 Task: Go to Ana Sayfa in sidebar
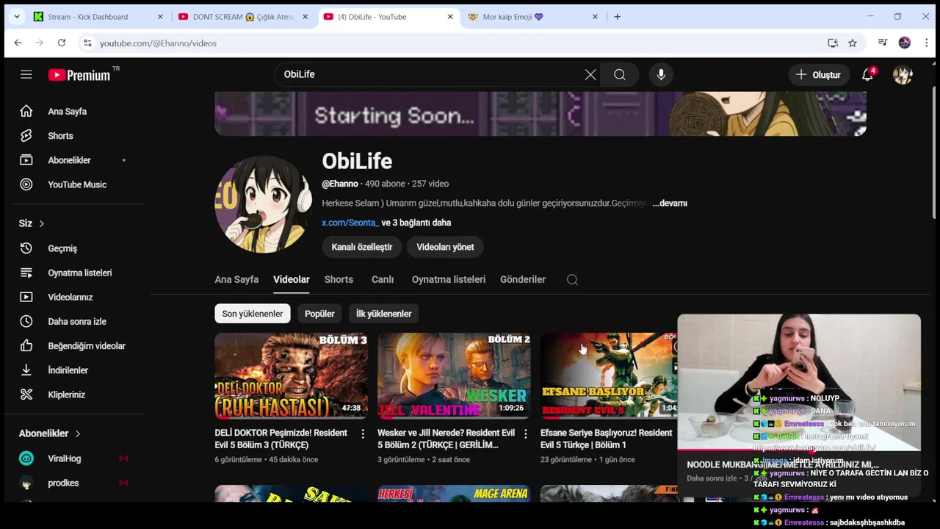(x=67, y=112)
